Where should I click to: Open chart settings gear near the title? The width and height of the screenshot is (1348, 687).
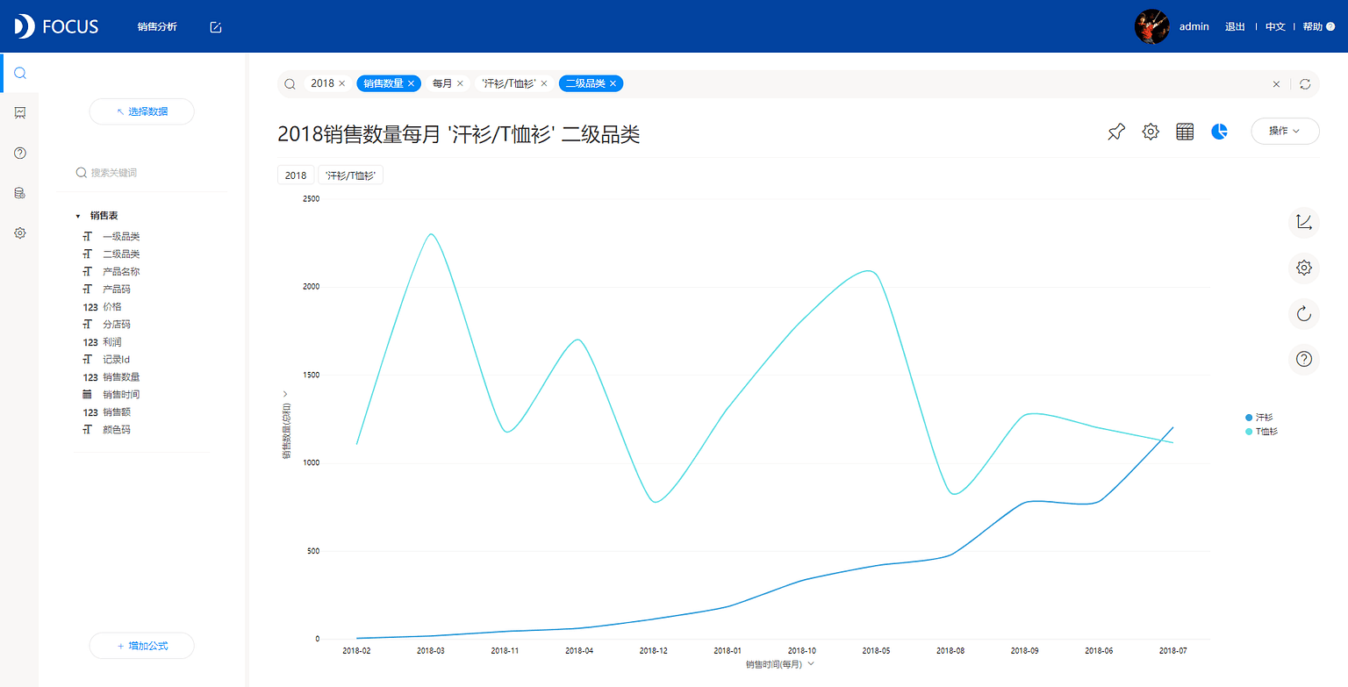1151,132
